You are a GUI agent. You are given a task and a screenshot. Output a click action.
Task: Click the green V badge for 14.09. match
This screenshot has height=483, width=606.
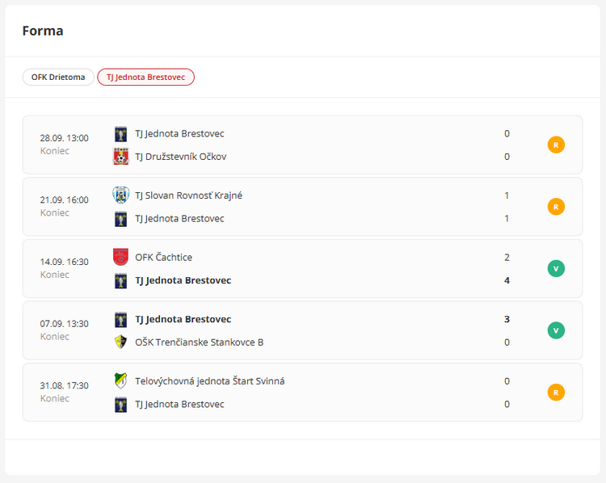click(x=556, y=269)
